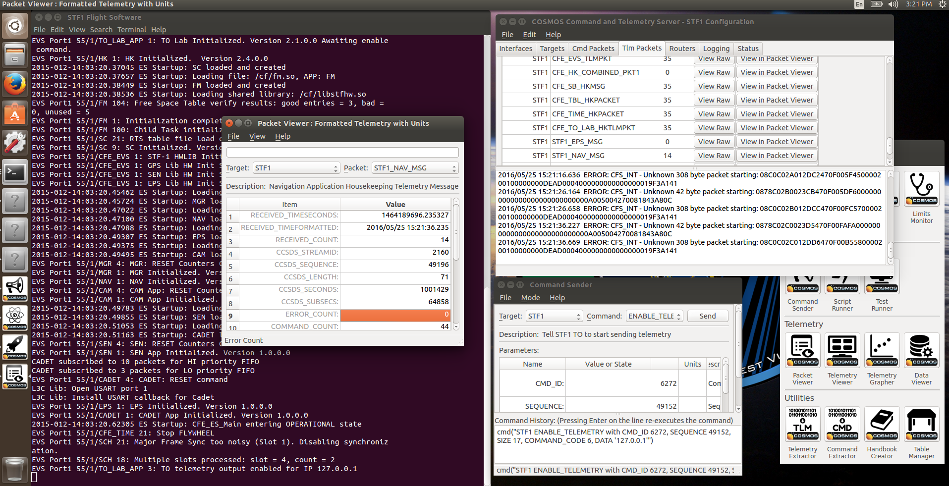
Task: Open Limits Monitor in COSMOS launcher
Action: [921, 189]
